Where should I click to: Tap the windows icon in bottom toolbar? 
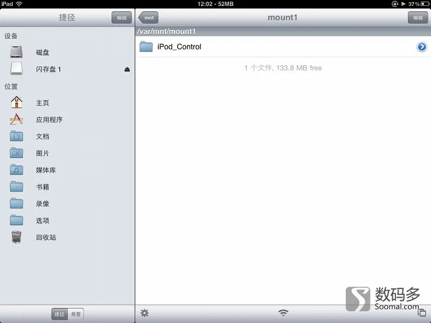[x=422, y=313]
